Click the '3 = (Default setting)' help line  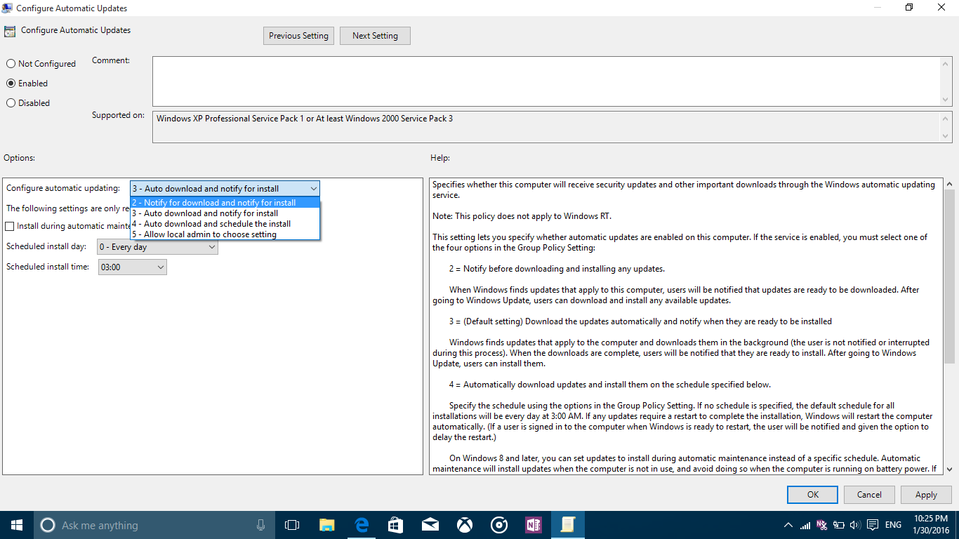click(640, 321)
